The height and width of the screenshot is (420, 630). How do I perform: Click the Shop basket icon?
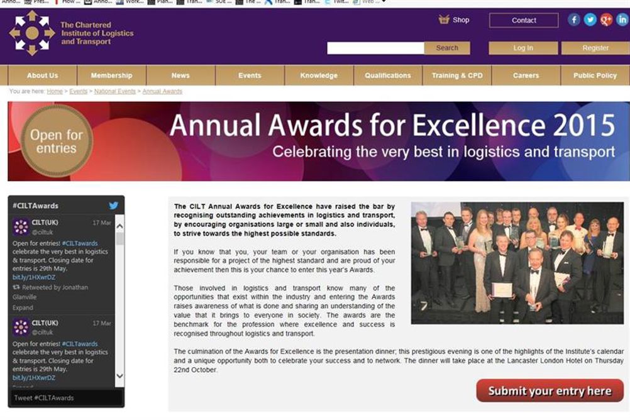(x=443, y=19)
